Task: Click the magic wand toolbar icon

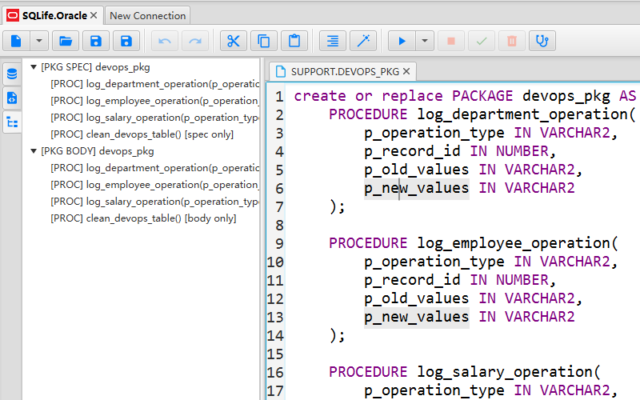Action: coord(362,41)
